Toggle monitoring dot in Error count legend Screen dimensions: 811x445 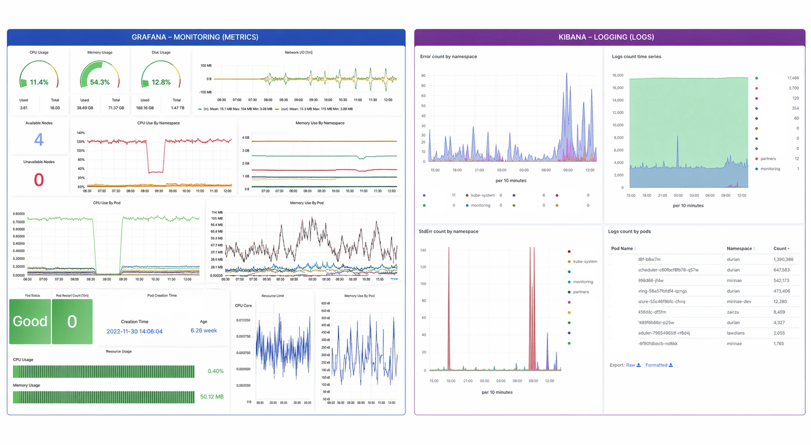click(x=467, y=205)
